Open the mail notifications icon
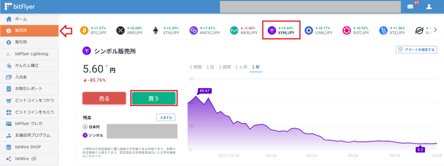This screenshot has height=166, width=444. pos(410,7)
